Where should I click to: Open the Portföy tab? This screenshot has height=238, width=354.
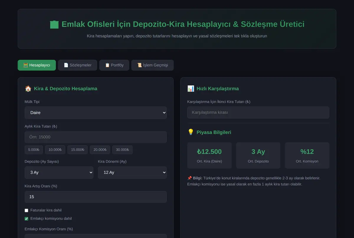click(114, 65)
